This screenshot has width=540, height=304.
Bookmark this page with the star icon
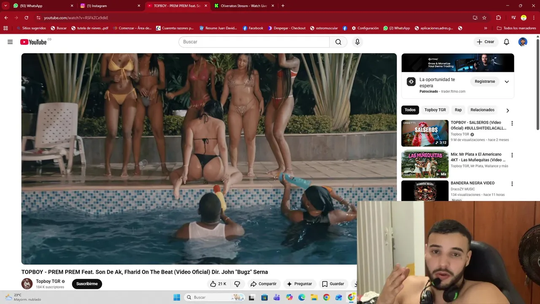pos(484,18)
